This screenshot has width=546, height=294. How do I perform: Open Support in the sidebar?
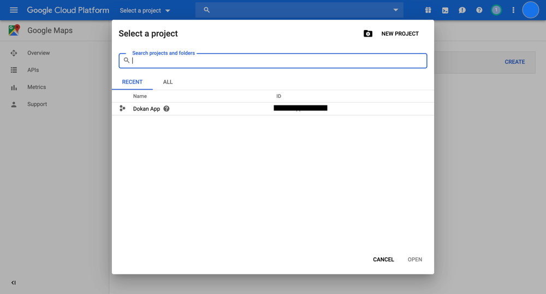[37, 104]
